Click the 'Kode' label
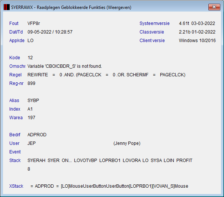Screen dimensions: 224x197 pos(15,58)
